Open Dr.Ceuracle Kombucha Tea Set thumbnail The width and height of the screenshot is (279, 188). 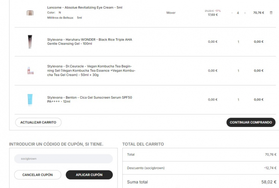point(30,70)
